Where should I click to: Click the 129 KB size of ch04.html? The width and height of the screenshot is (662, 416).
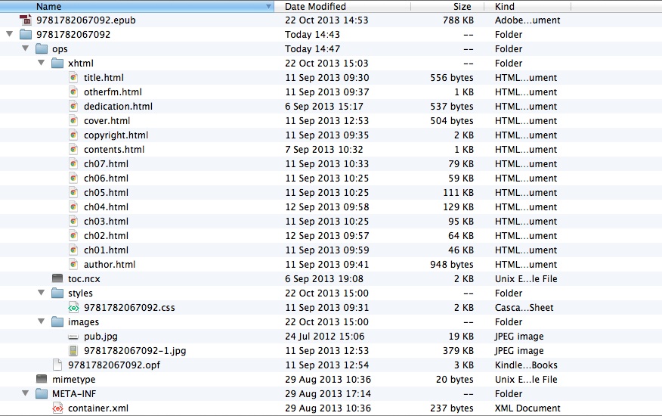point(458,206)
